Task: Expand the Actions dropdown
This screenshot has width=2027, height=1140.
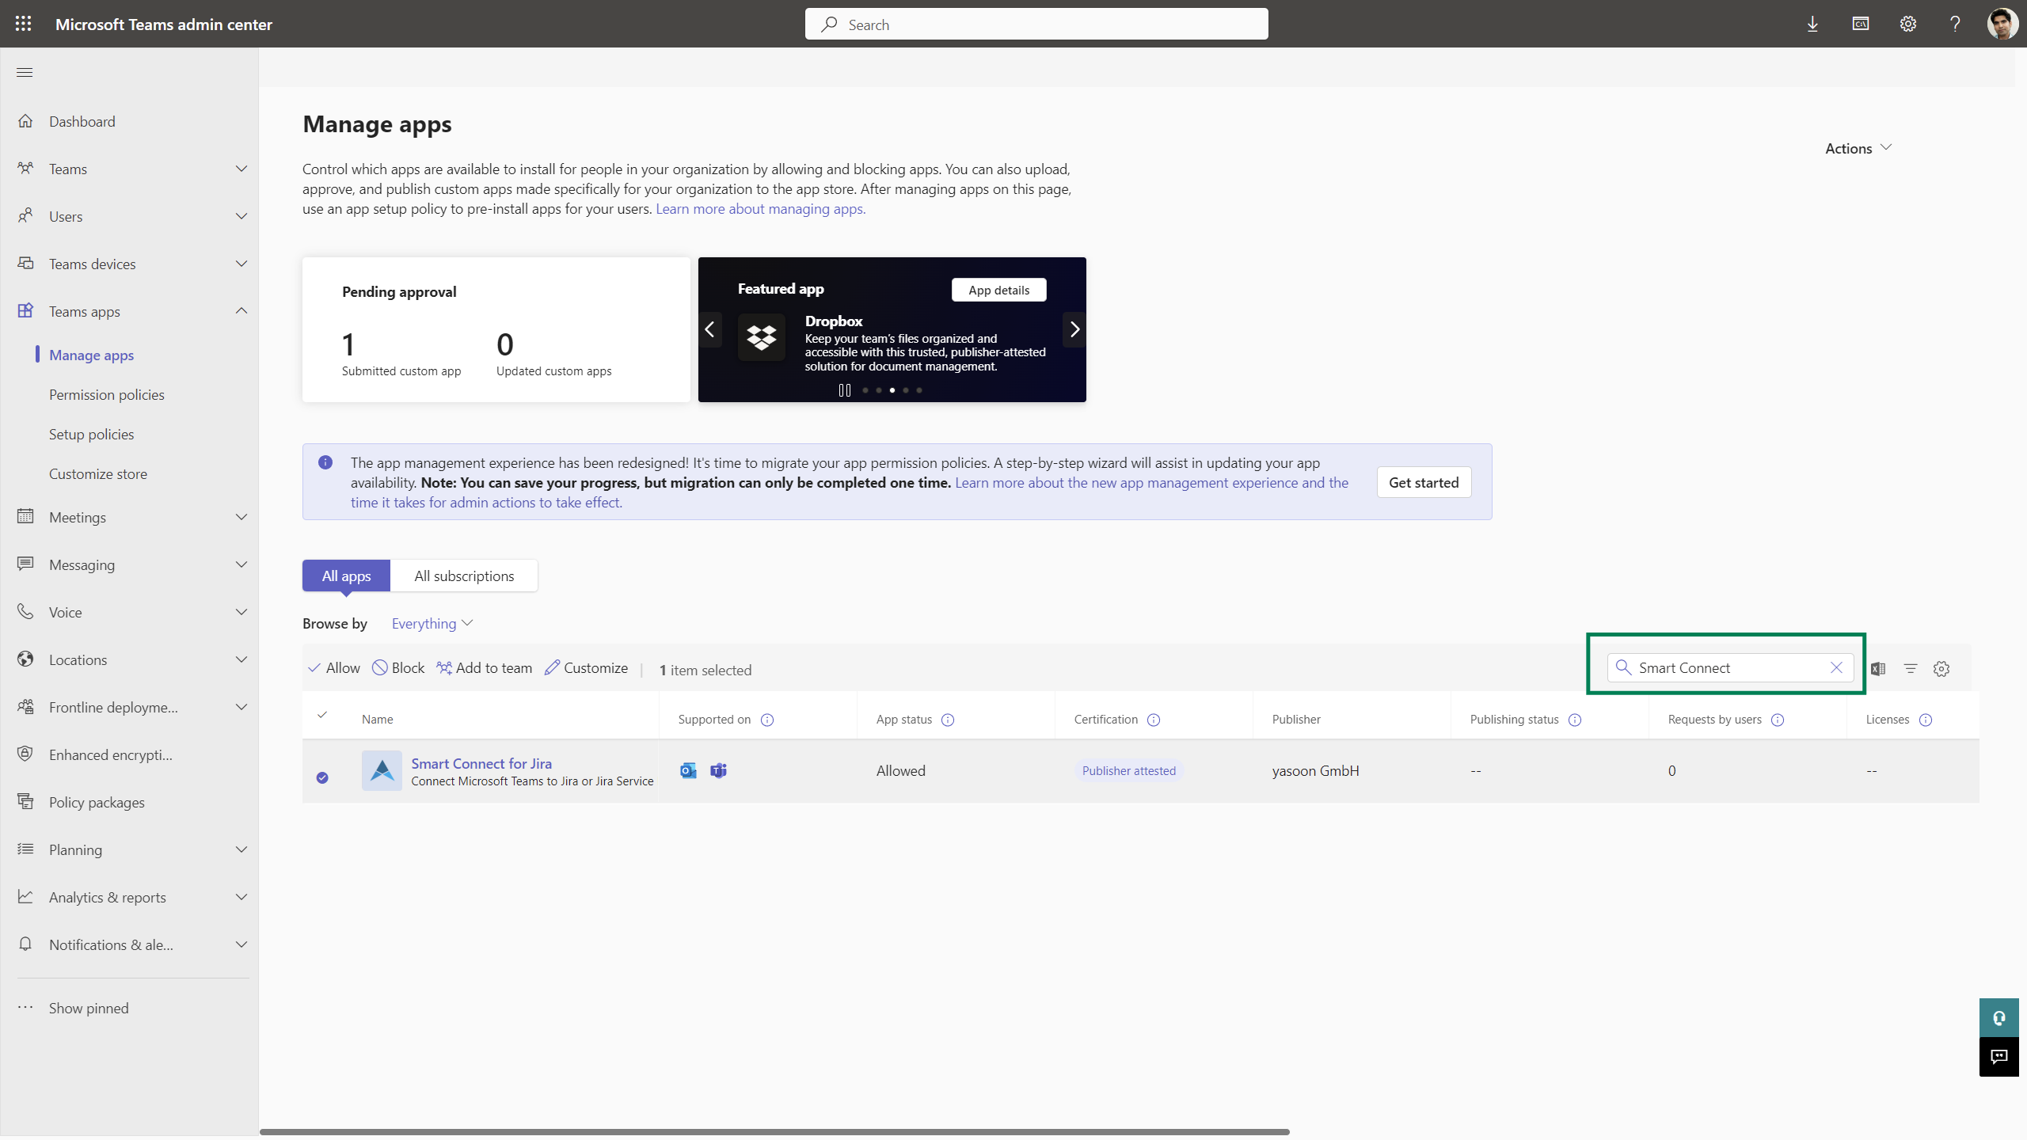Action: click(x=1857, y=148)
